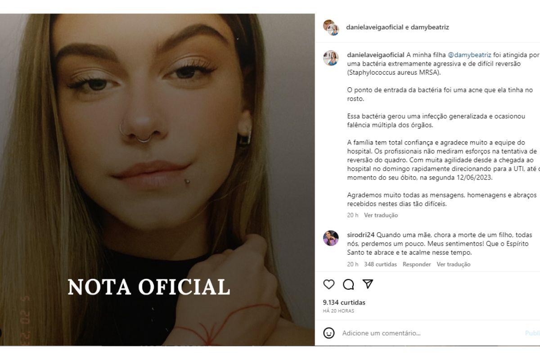
Task: Reply to sirodri24's comment with Responder
Action: point(417,264)
